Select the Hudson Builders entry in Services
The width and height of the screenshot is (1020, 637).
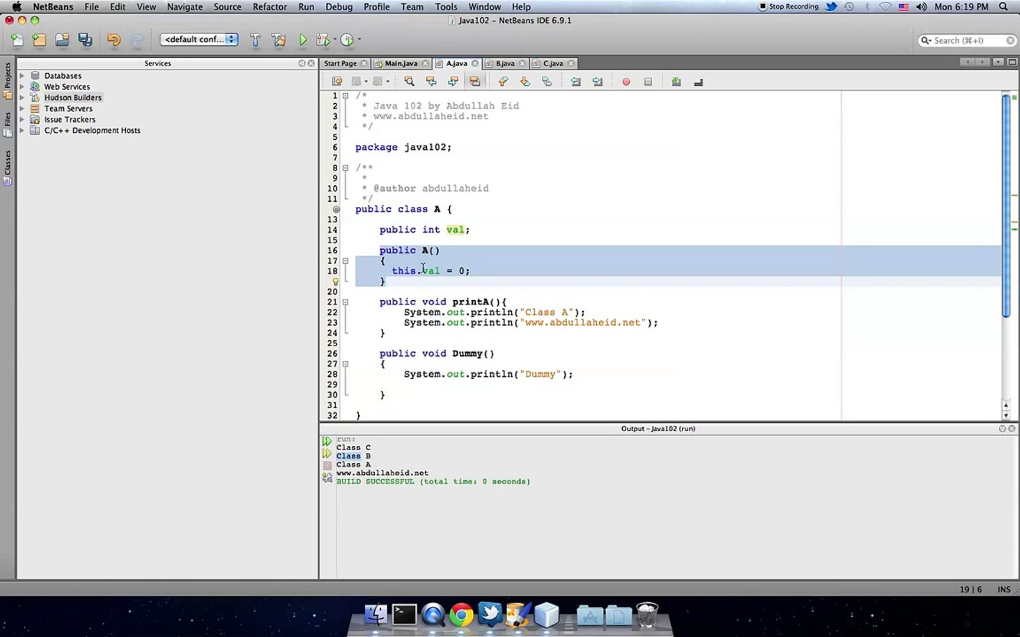tap(73, 97)
